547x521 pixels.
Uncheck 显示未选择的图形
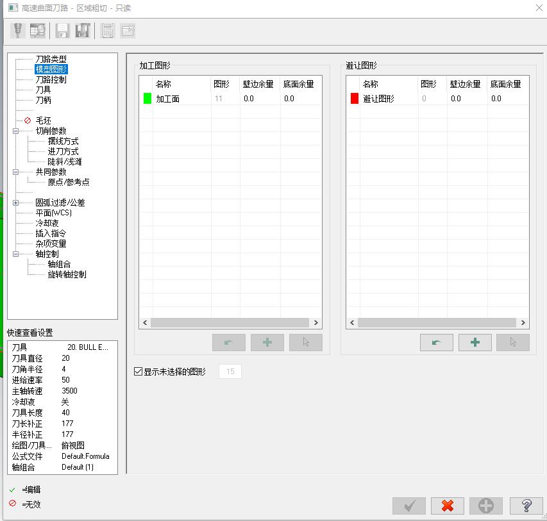[x=137, y=370]
